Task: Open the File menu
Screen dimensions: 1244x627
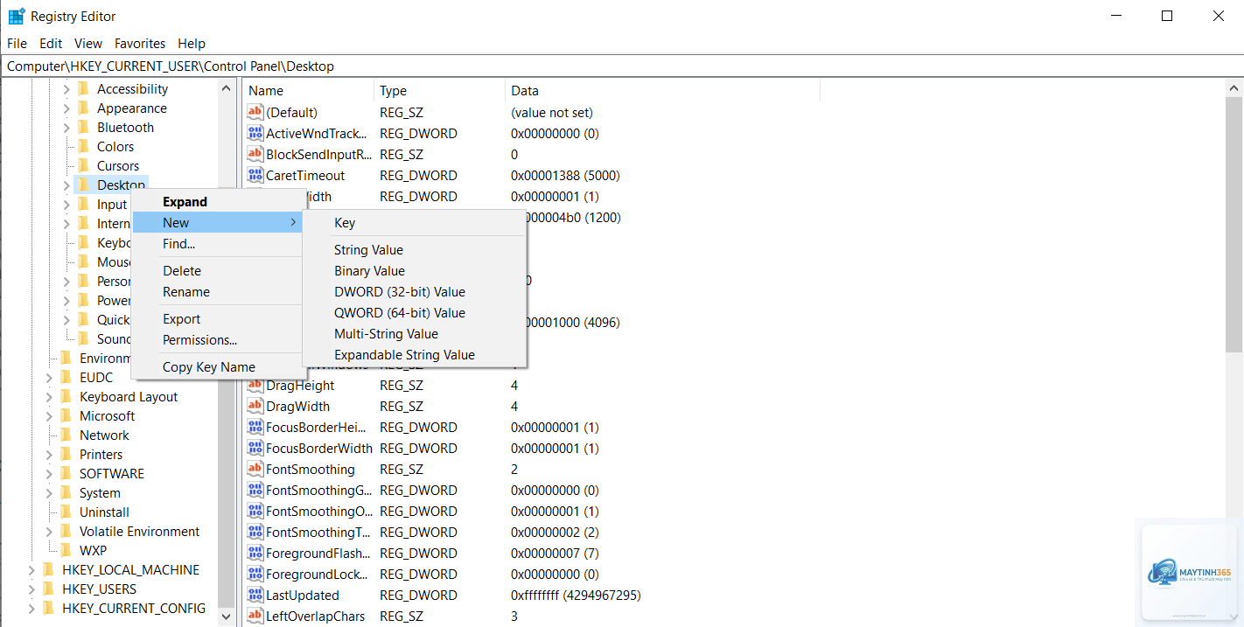Action: pos(17,43)
